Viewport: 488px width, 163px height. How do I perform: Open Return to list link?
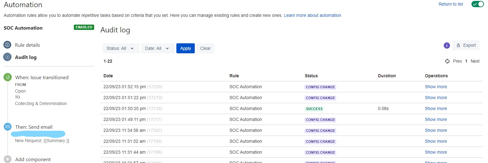[451, 4]
